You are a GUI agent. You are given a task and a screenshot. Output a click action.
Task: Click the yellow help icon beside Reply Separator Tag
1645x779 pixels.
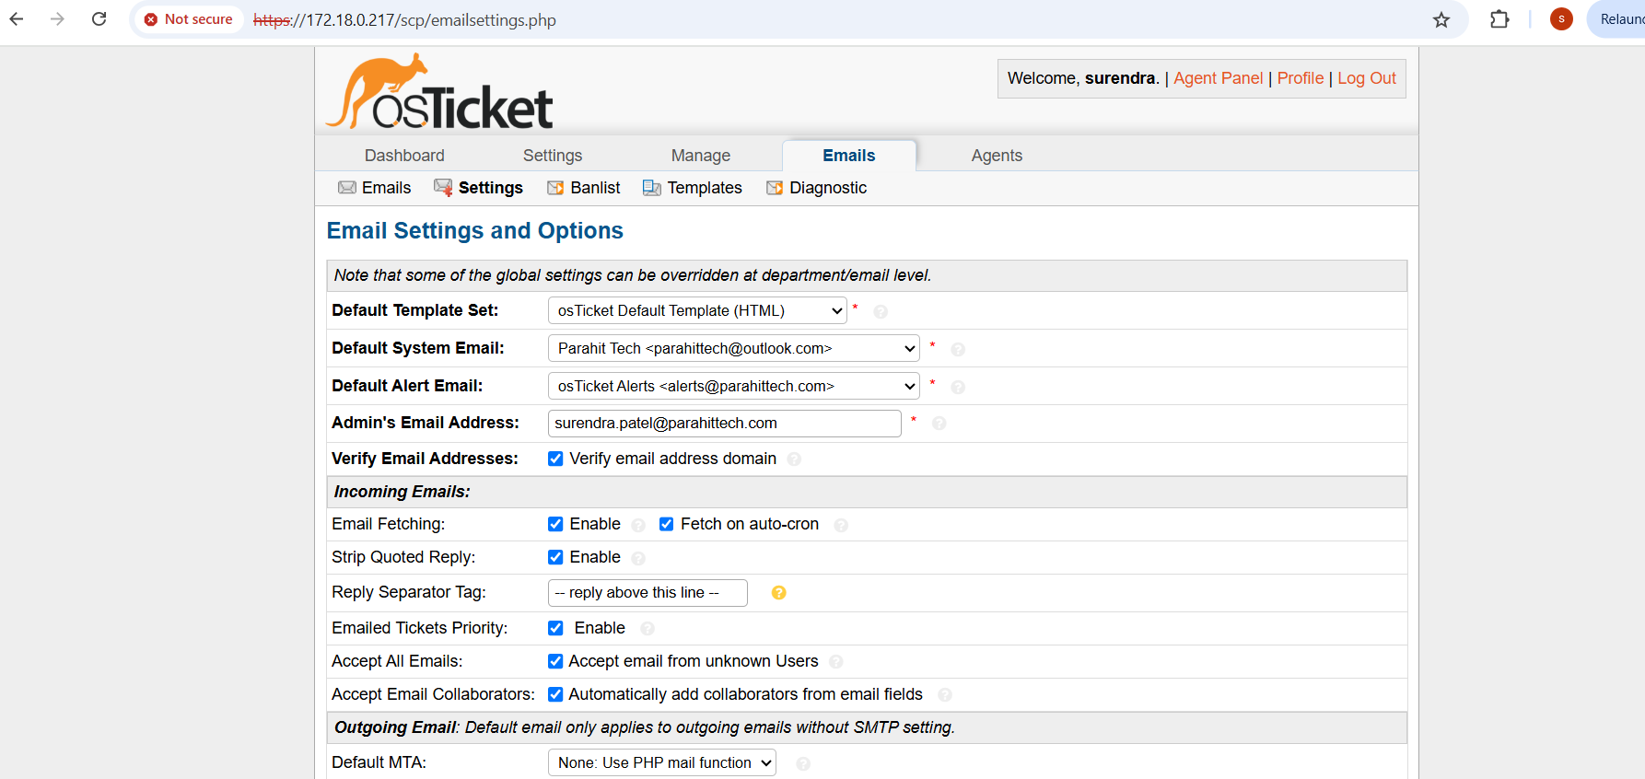click(778, 593)
